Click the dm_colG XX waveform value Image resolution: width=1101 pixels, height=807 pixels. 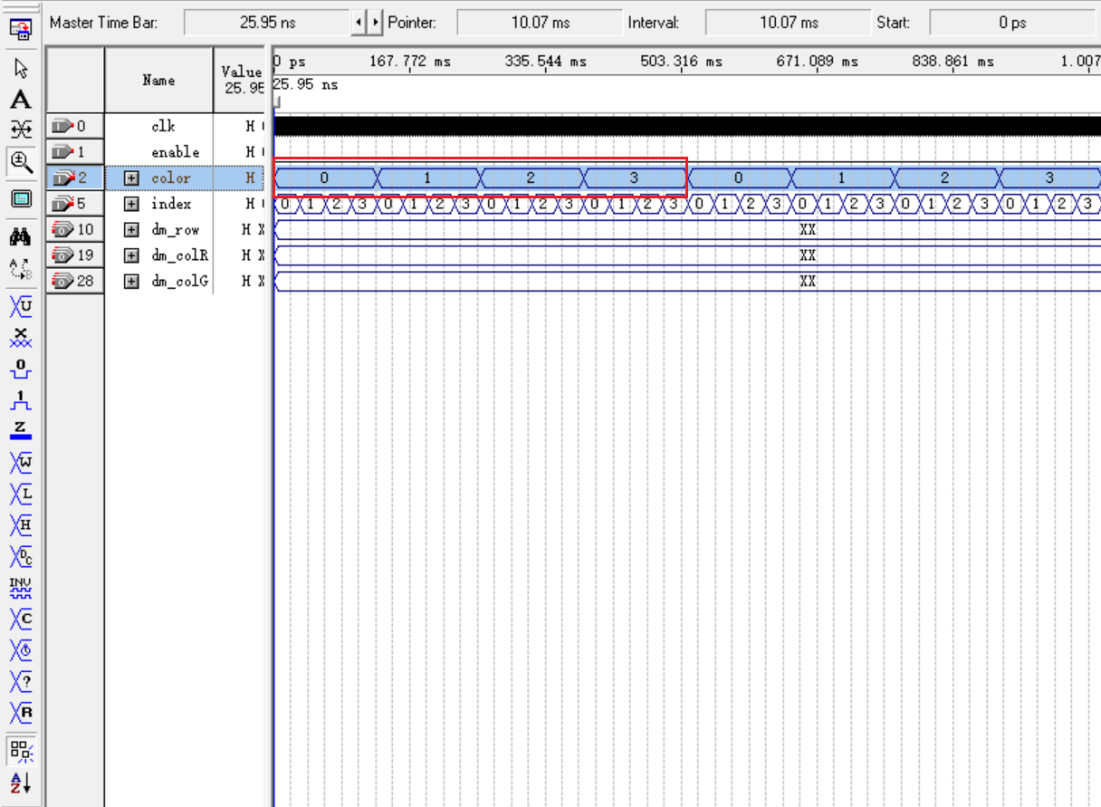click(x=808, y=282)
